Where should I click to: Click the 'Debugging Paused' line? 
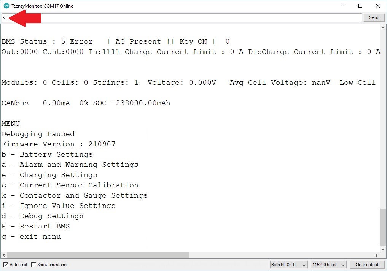point(38,134)
